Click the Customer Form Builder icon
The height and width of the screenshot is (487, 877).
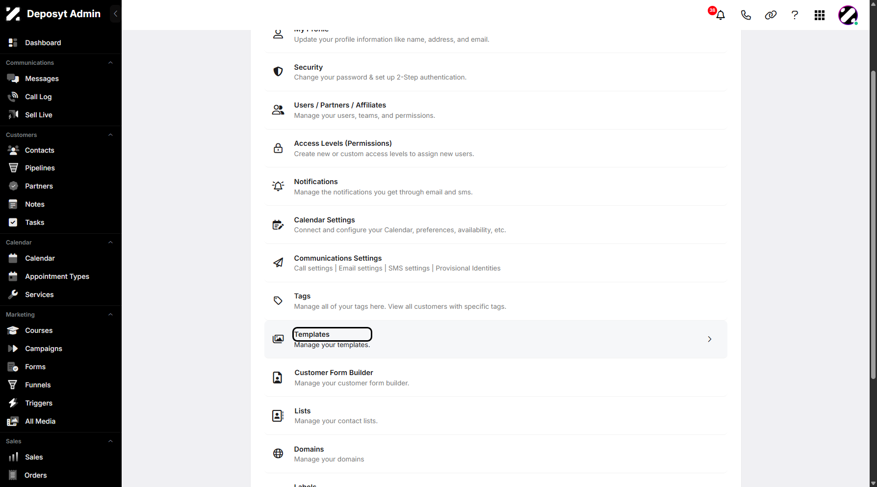coord(278,378)
